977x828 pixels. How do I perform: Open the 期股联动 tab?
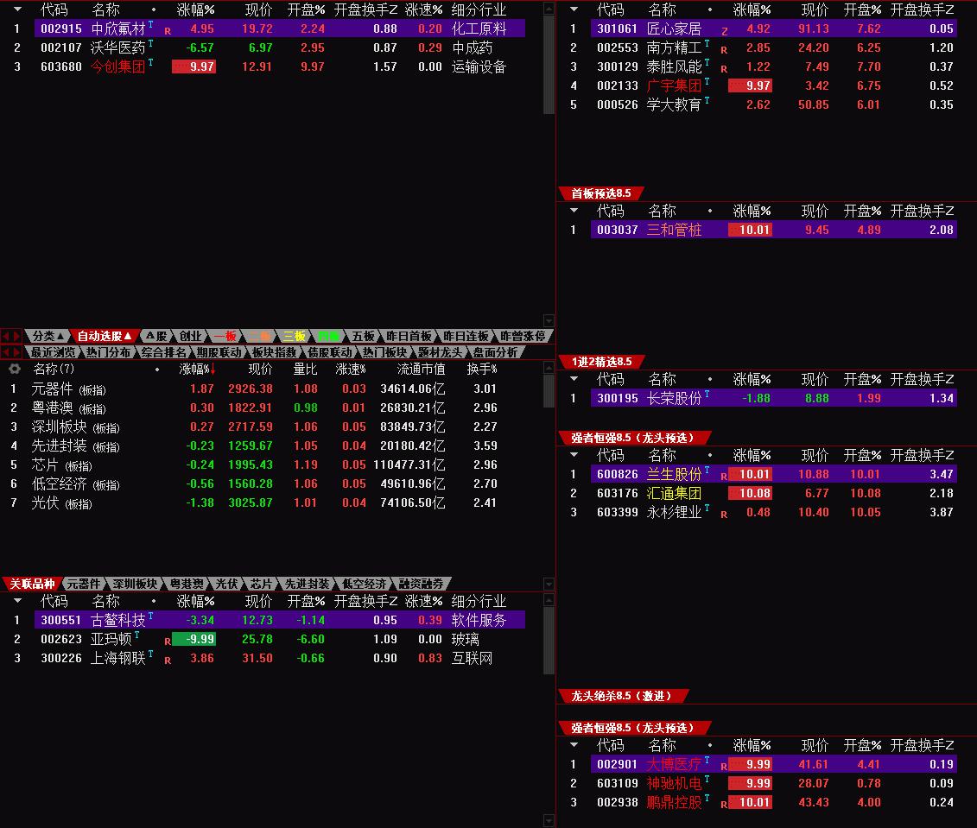[x=219, y=352]
